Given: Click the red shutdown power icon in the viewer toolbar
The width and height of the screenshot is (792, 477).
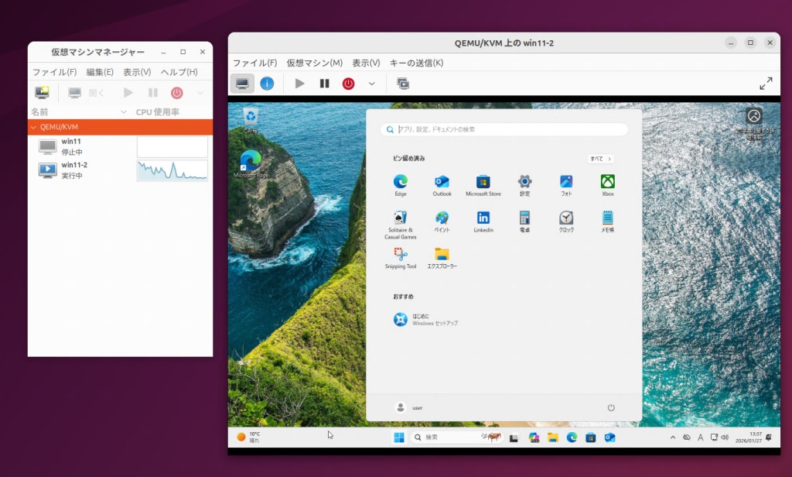Looking at the screenshot, I should pos(349,84).
